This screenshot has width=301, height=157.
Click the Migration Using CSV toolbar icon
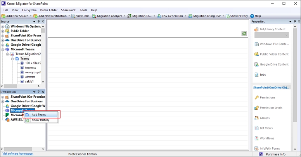(x=190, y=16)
